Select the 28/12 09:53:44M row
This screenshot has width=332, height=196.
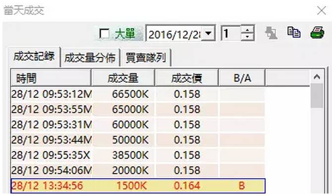(x=138, y=140)
